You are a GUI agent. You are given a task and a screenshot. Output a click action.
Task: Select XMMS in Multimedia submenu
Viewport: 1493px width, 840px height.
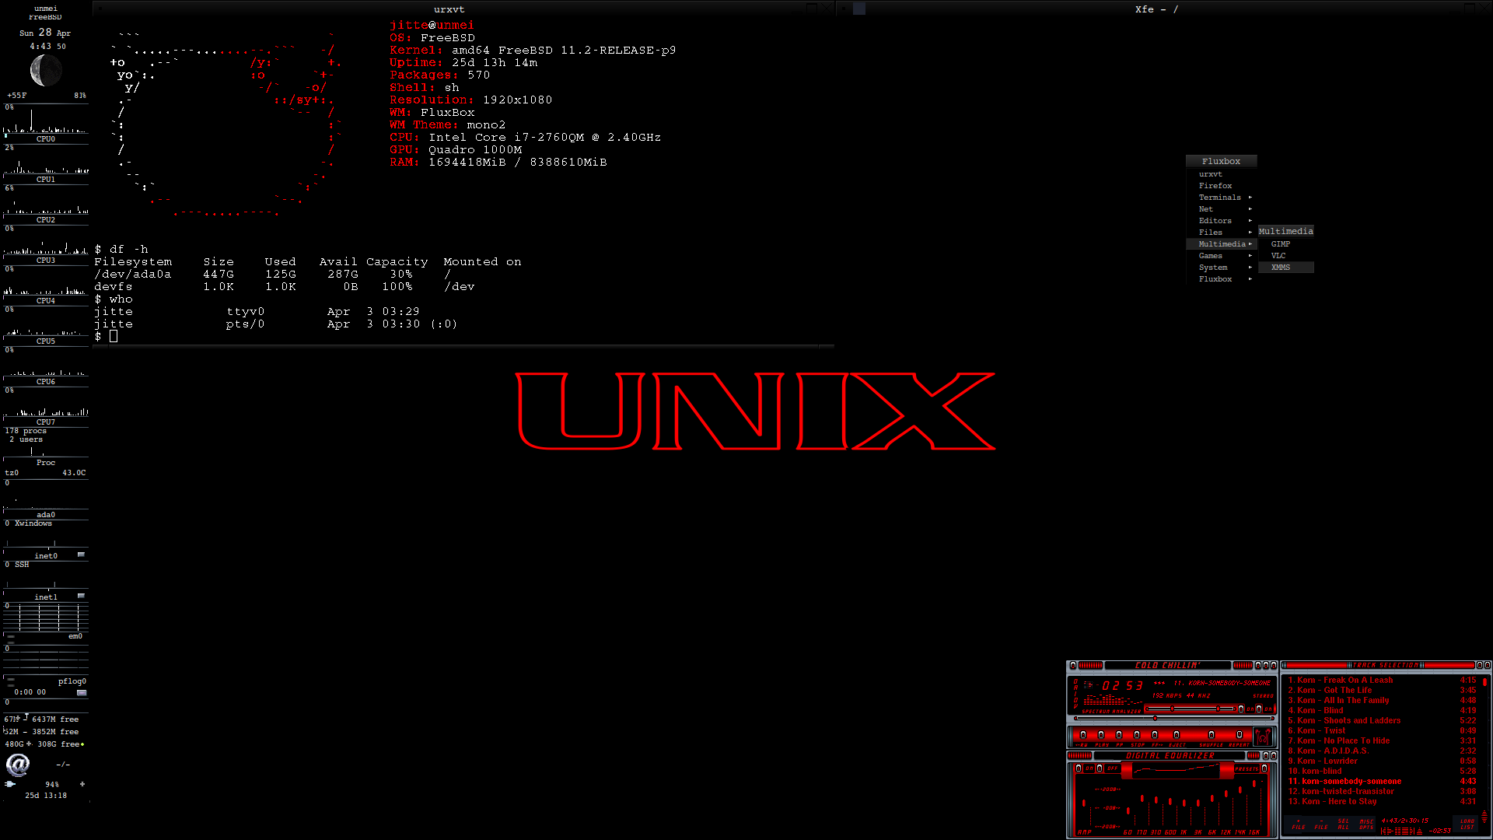tap(1281, 268)
